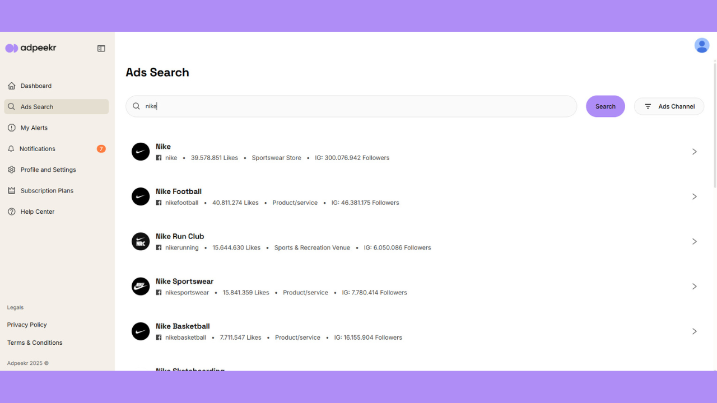Click the Facebook icon beside nikefootball
Screen dimensions: 717x403
click(x=157, y=202)
